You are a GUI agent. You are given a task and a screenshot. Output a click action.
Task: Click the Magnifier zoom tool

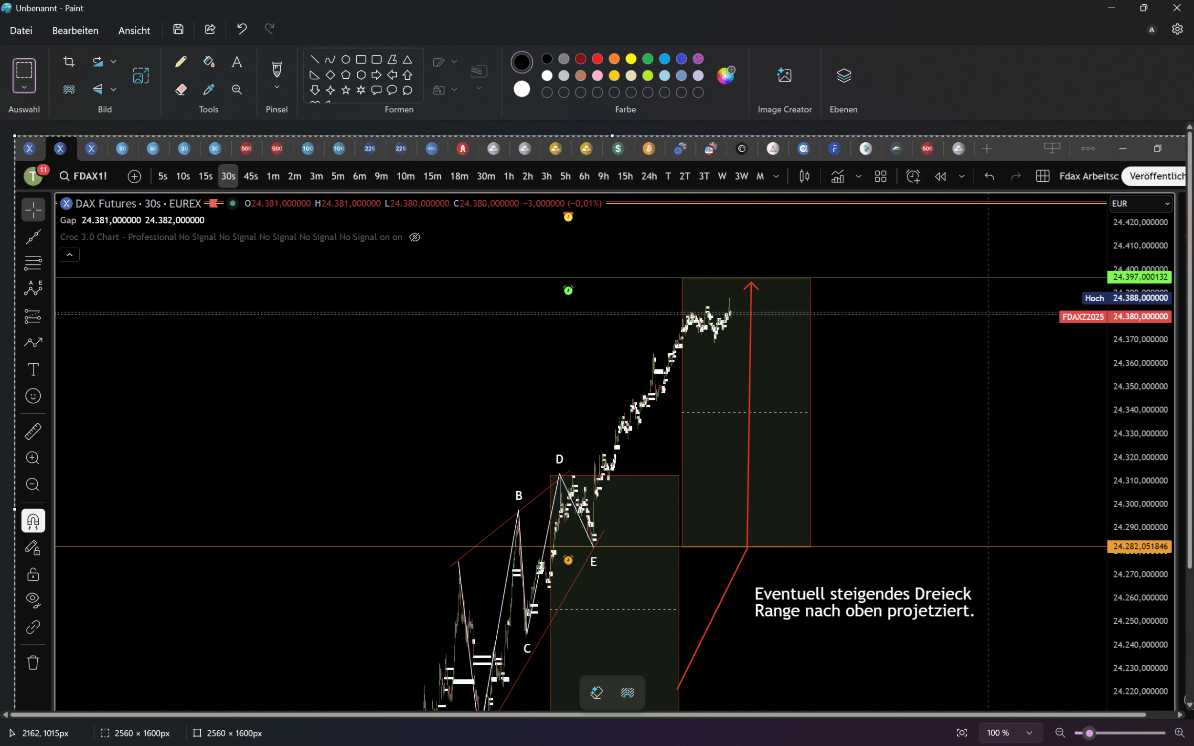pyautogui.click(x=237, y=89)
